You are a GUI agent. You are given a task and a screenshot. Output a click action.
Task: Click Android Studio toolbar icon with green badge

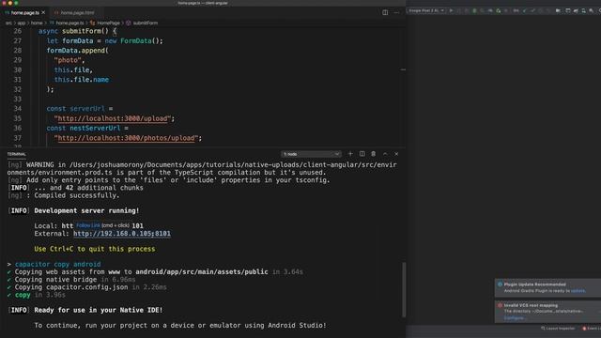[499, 10]
